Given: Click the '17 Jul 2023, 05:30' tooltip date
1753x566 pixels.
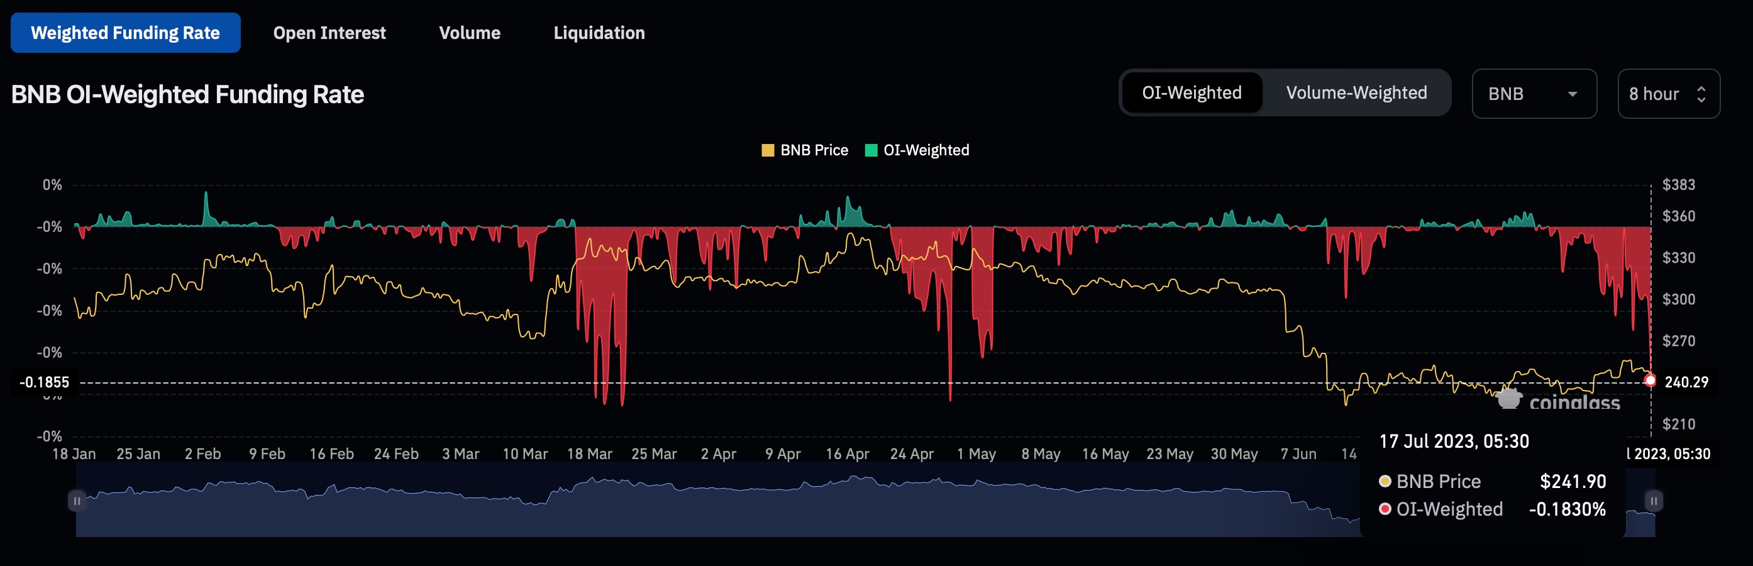Looking at the screenshot, I should (x=1454, y=441).
